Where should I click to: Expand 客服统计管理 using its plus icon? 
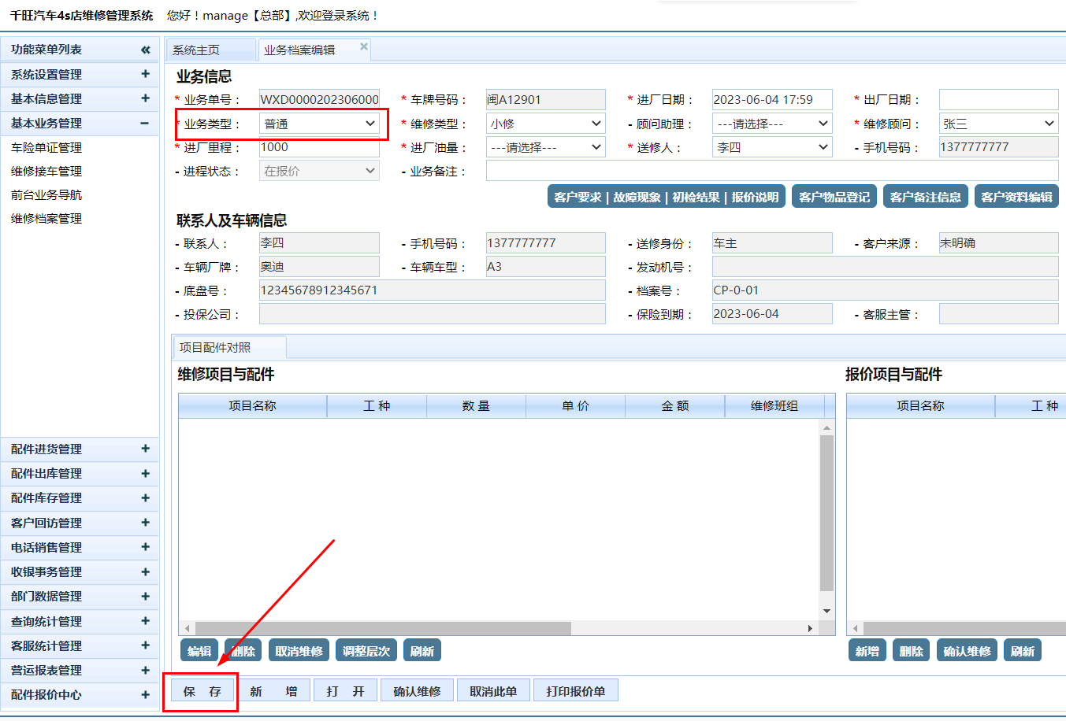coord(145,645)
